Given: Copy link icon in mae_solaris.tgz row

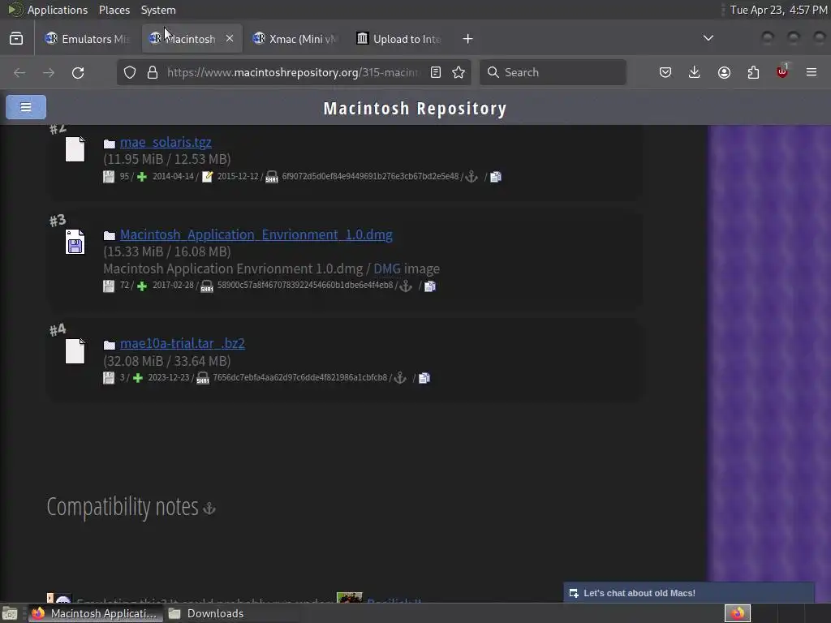Looking at the screenshot, I should tap(496, 177).
